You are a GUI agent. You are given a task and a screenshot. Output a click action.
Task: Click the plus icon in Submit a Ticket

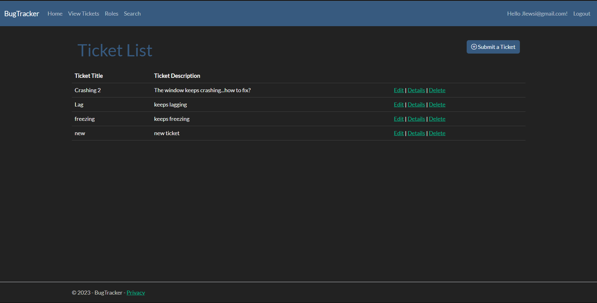(474, 47)
